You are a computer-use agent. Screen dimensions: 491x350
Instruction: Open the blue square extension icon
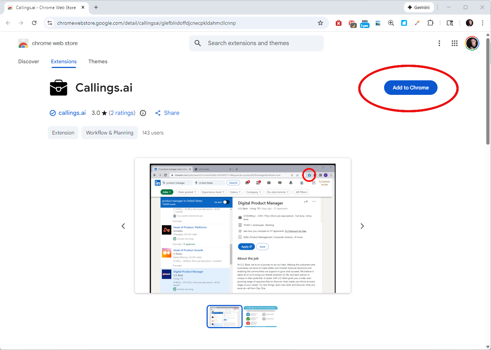[x=404, y=23]
